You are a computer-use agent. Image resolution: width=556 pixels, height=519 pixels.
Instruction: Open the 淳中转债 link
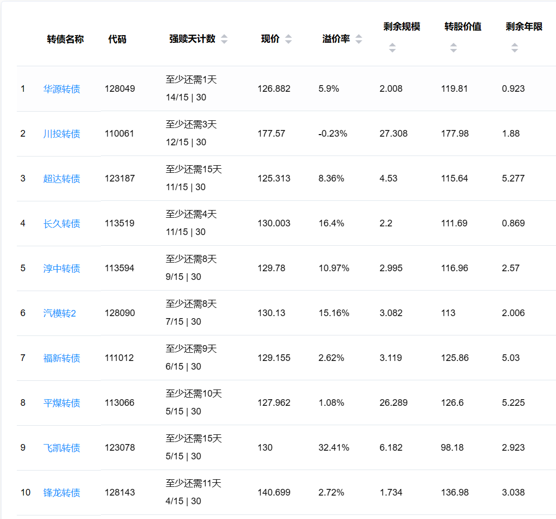62,269
